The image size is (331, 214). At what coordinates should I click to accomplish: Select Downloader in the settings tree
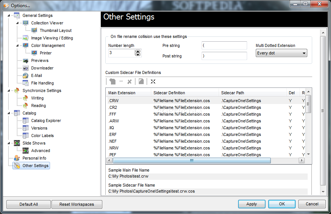[42, 68]
